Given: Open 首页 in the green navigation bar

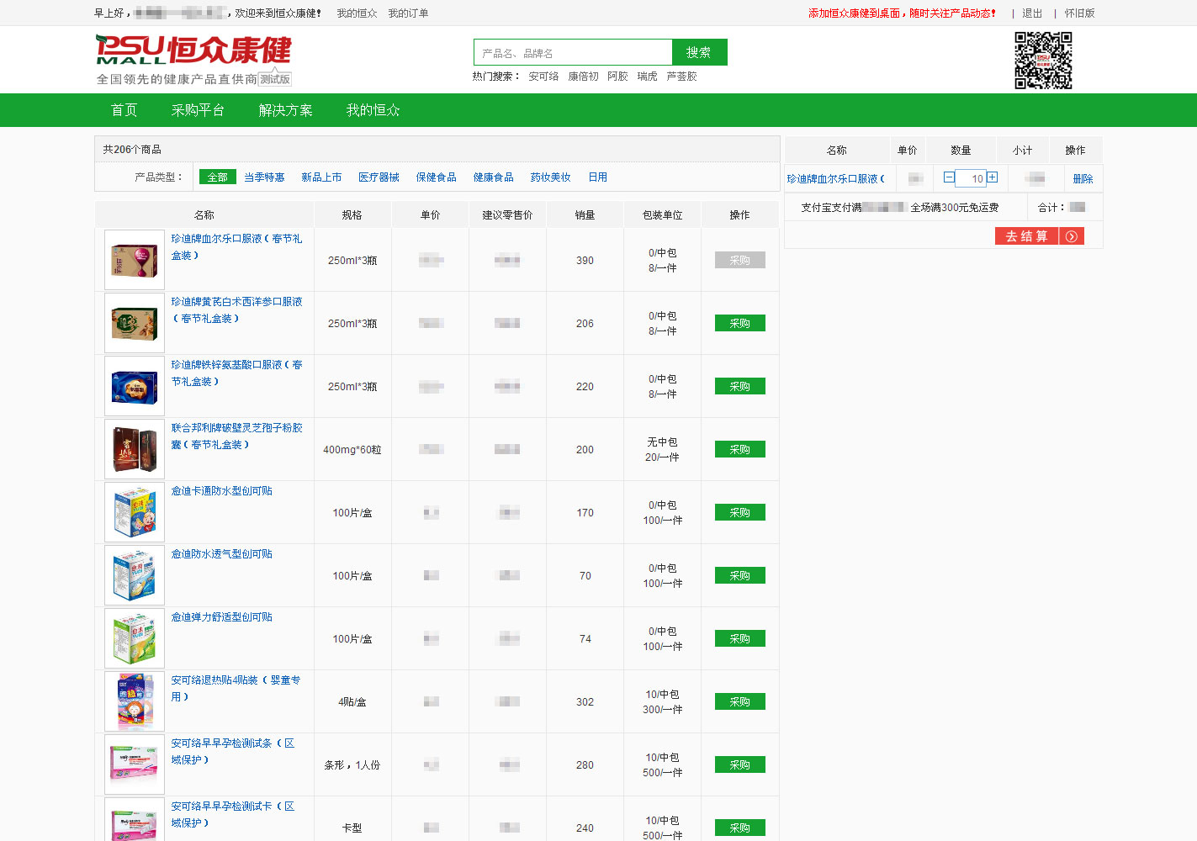Looking at the screenshot, I should (x=124, y=110).
